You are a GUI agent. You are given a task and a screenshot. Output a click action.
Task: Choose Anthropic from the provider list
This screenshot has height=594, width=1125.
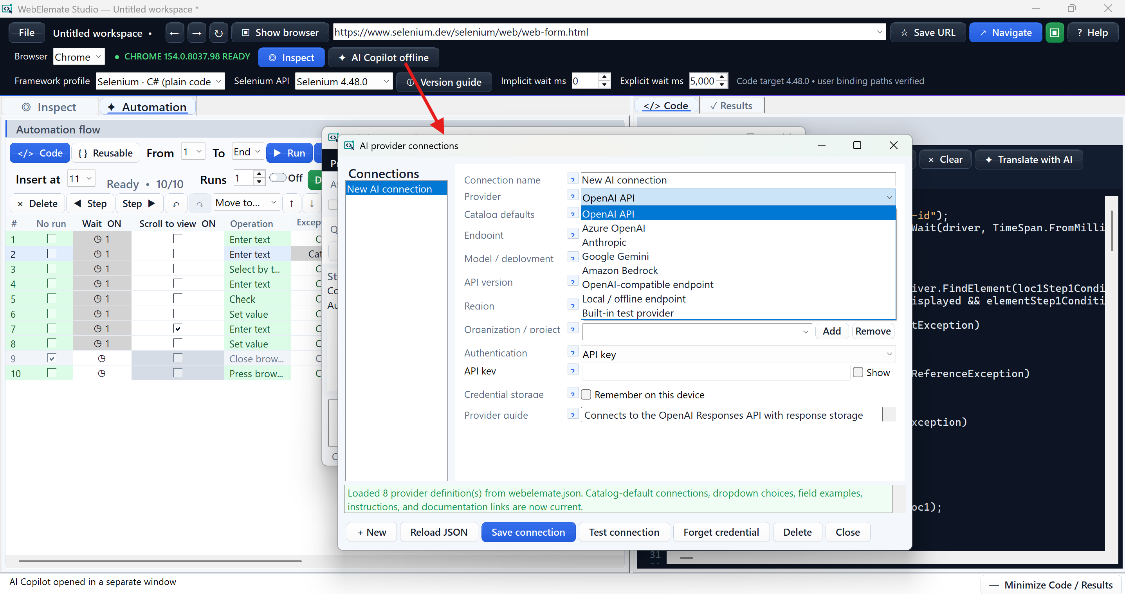coord(738,242)
